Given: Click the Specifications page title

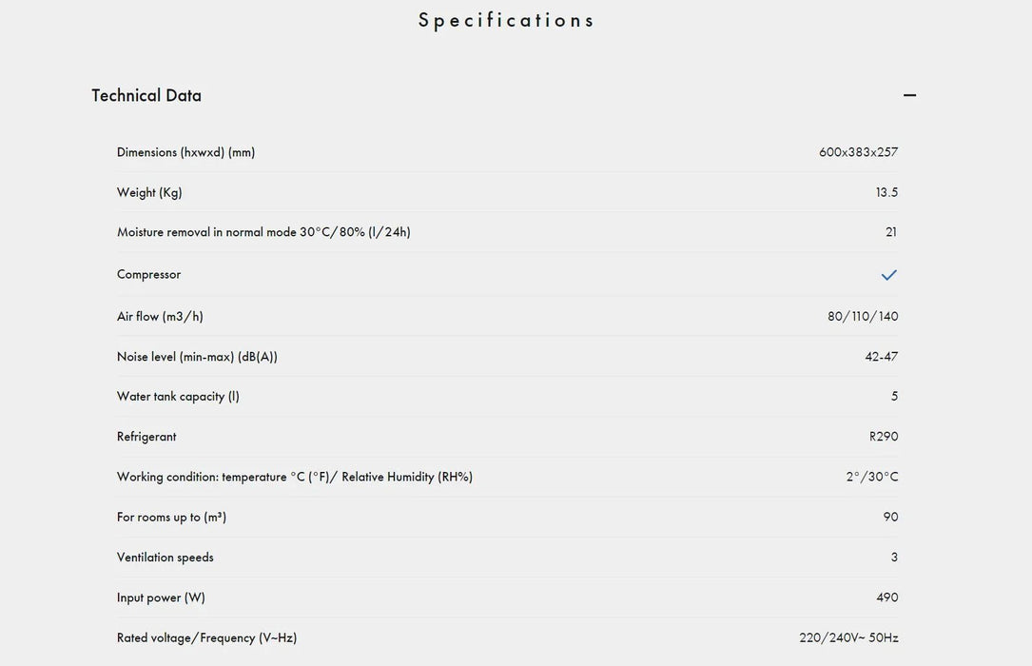Looking at the screenshot, I should pos(506,20).
